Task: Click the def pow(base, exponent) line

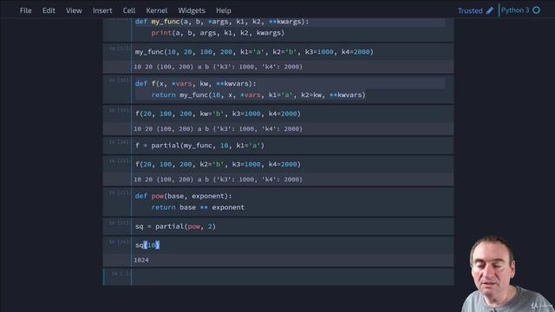Action: [183, 196]
